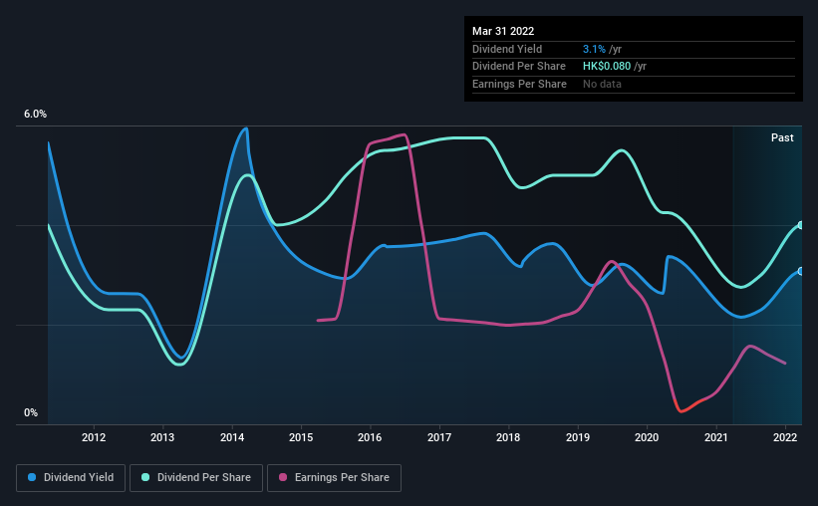Click the 0% y-axis label

pos(31,412)
